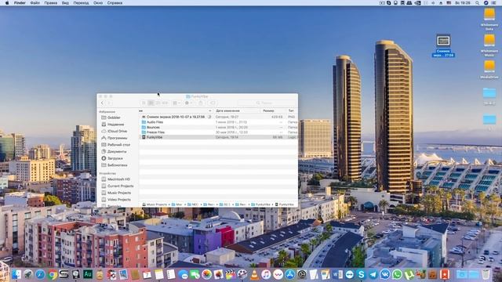Viewport: 502px width, 282px height.
Task: Click the Finder edit tags button
Action: (x=213, y=103)
